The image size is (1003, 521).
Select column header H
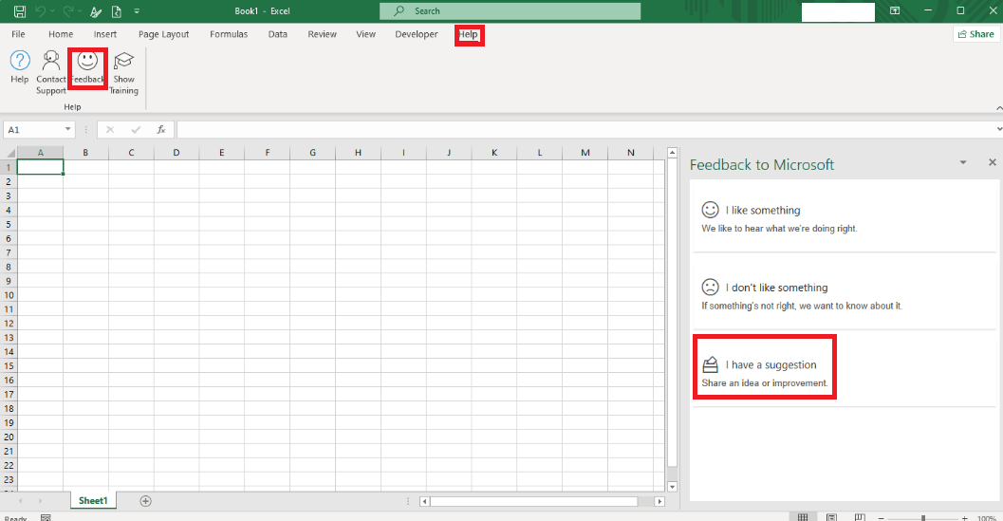358,153
